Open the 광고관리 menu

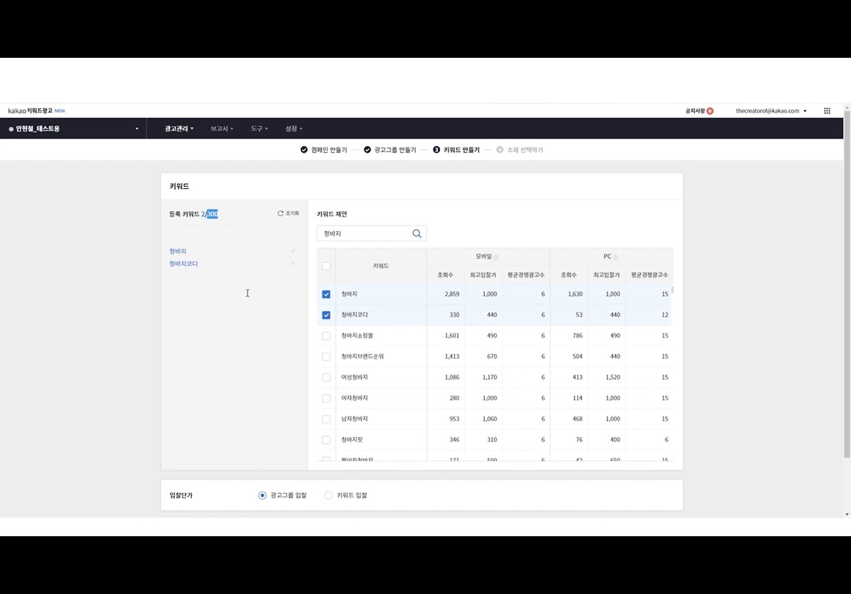click(179, 128)
